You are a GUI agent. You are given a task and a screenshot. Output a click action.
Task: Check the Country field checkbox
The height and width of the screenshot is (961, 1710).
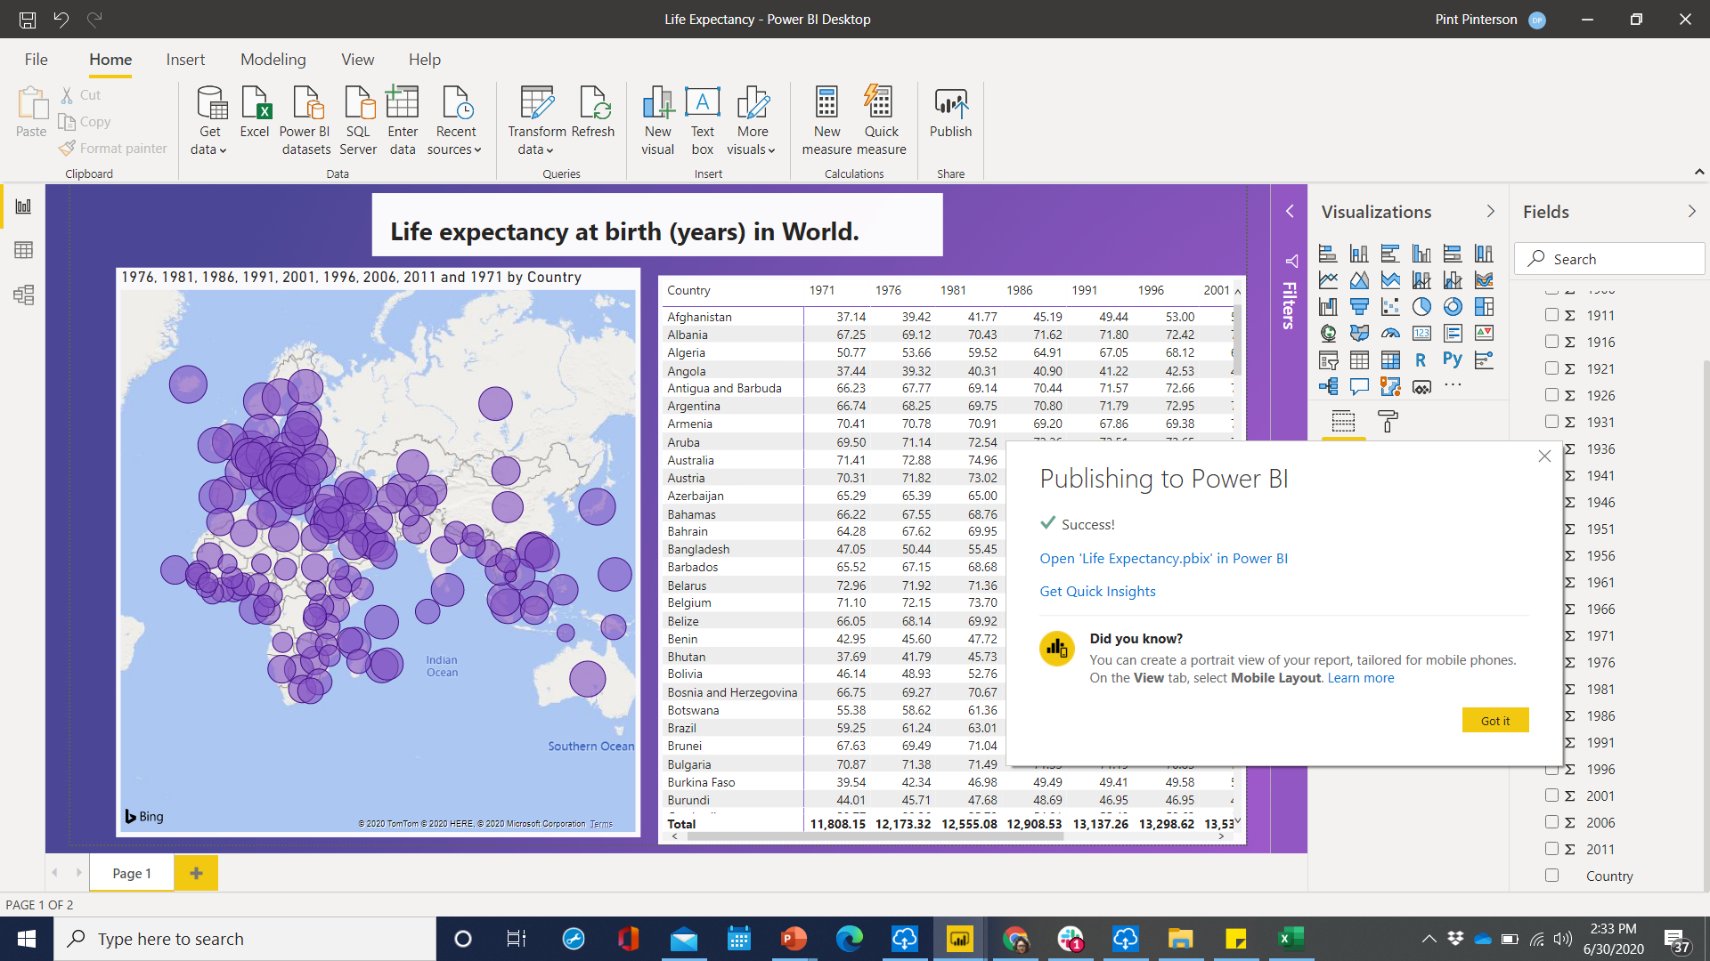(x=1551, y=876)
